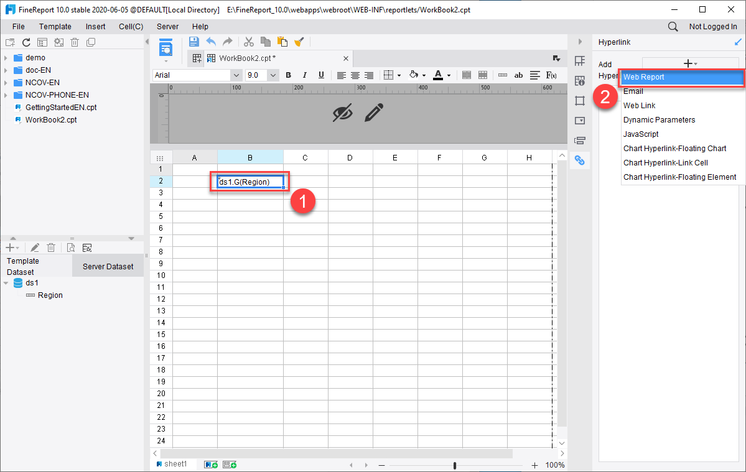Open the Server menu
This screenshot has height=472, width=746.
(167, 26)
